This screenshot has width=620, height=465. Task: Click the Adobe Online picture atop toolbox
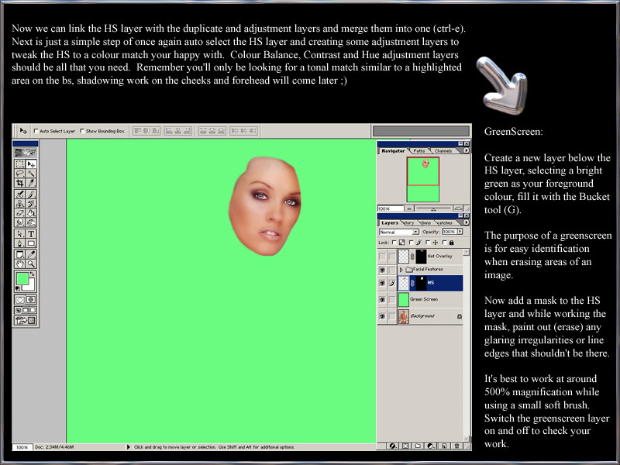point(26,152)
